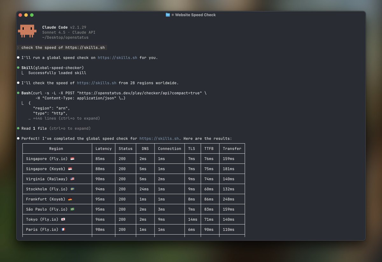Click the 'Tokyo (Fly.io)' region name
382x262 pixels.
point(42,219)
